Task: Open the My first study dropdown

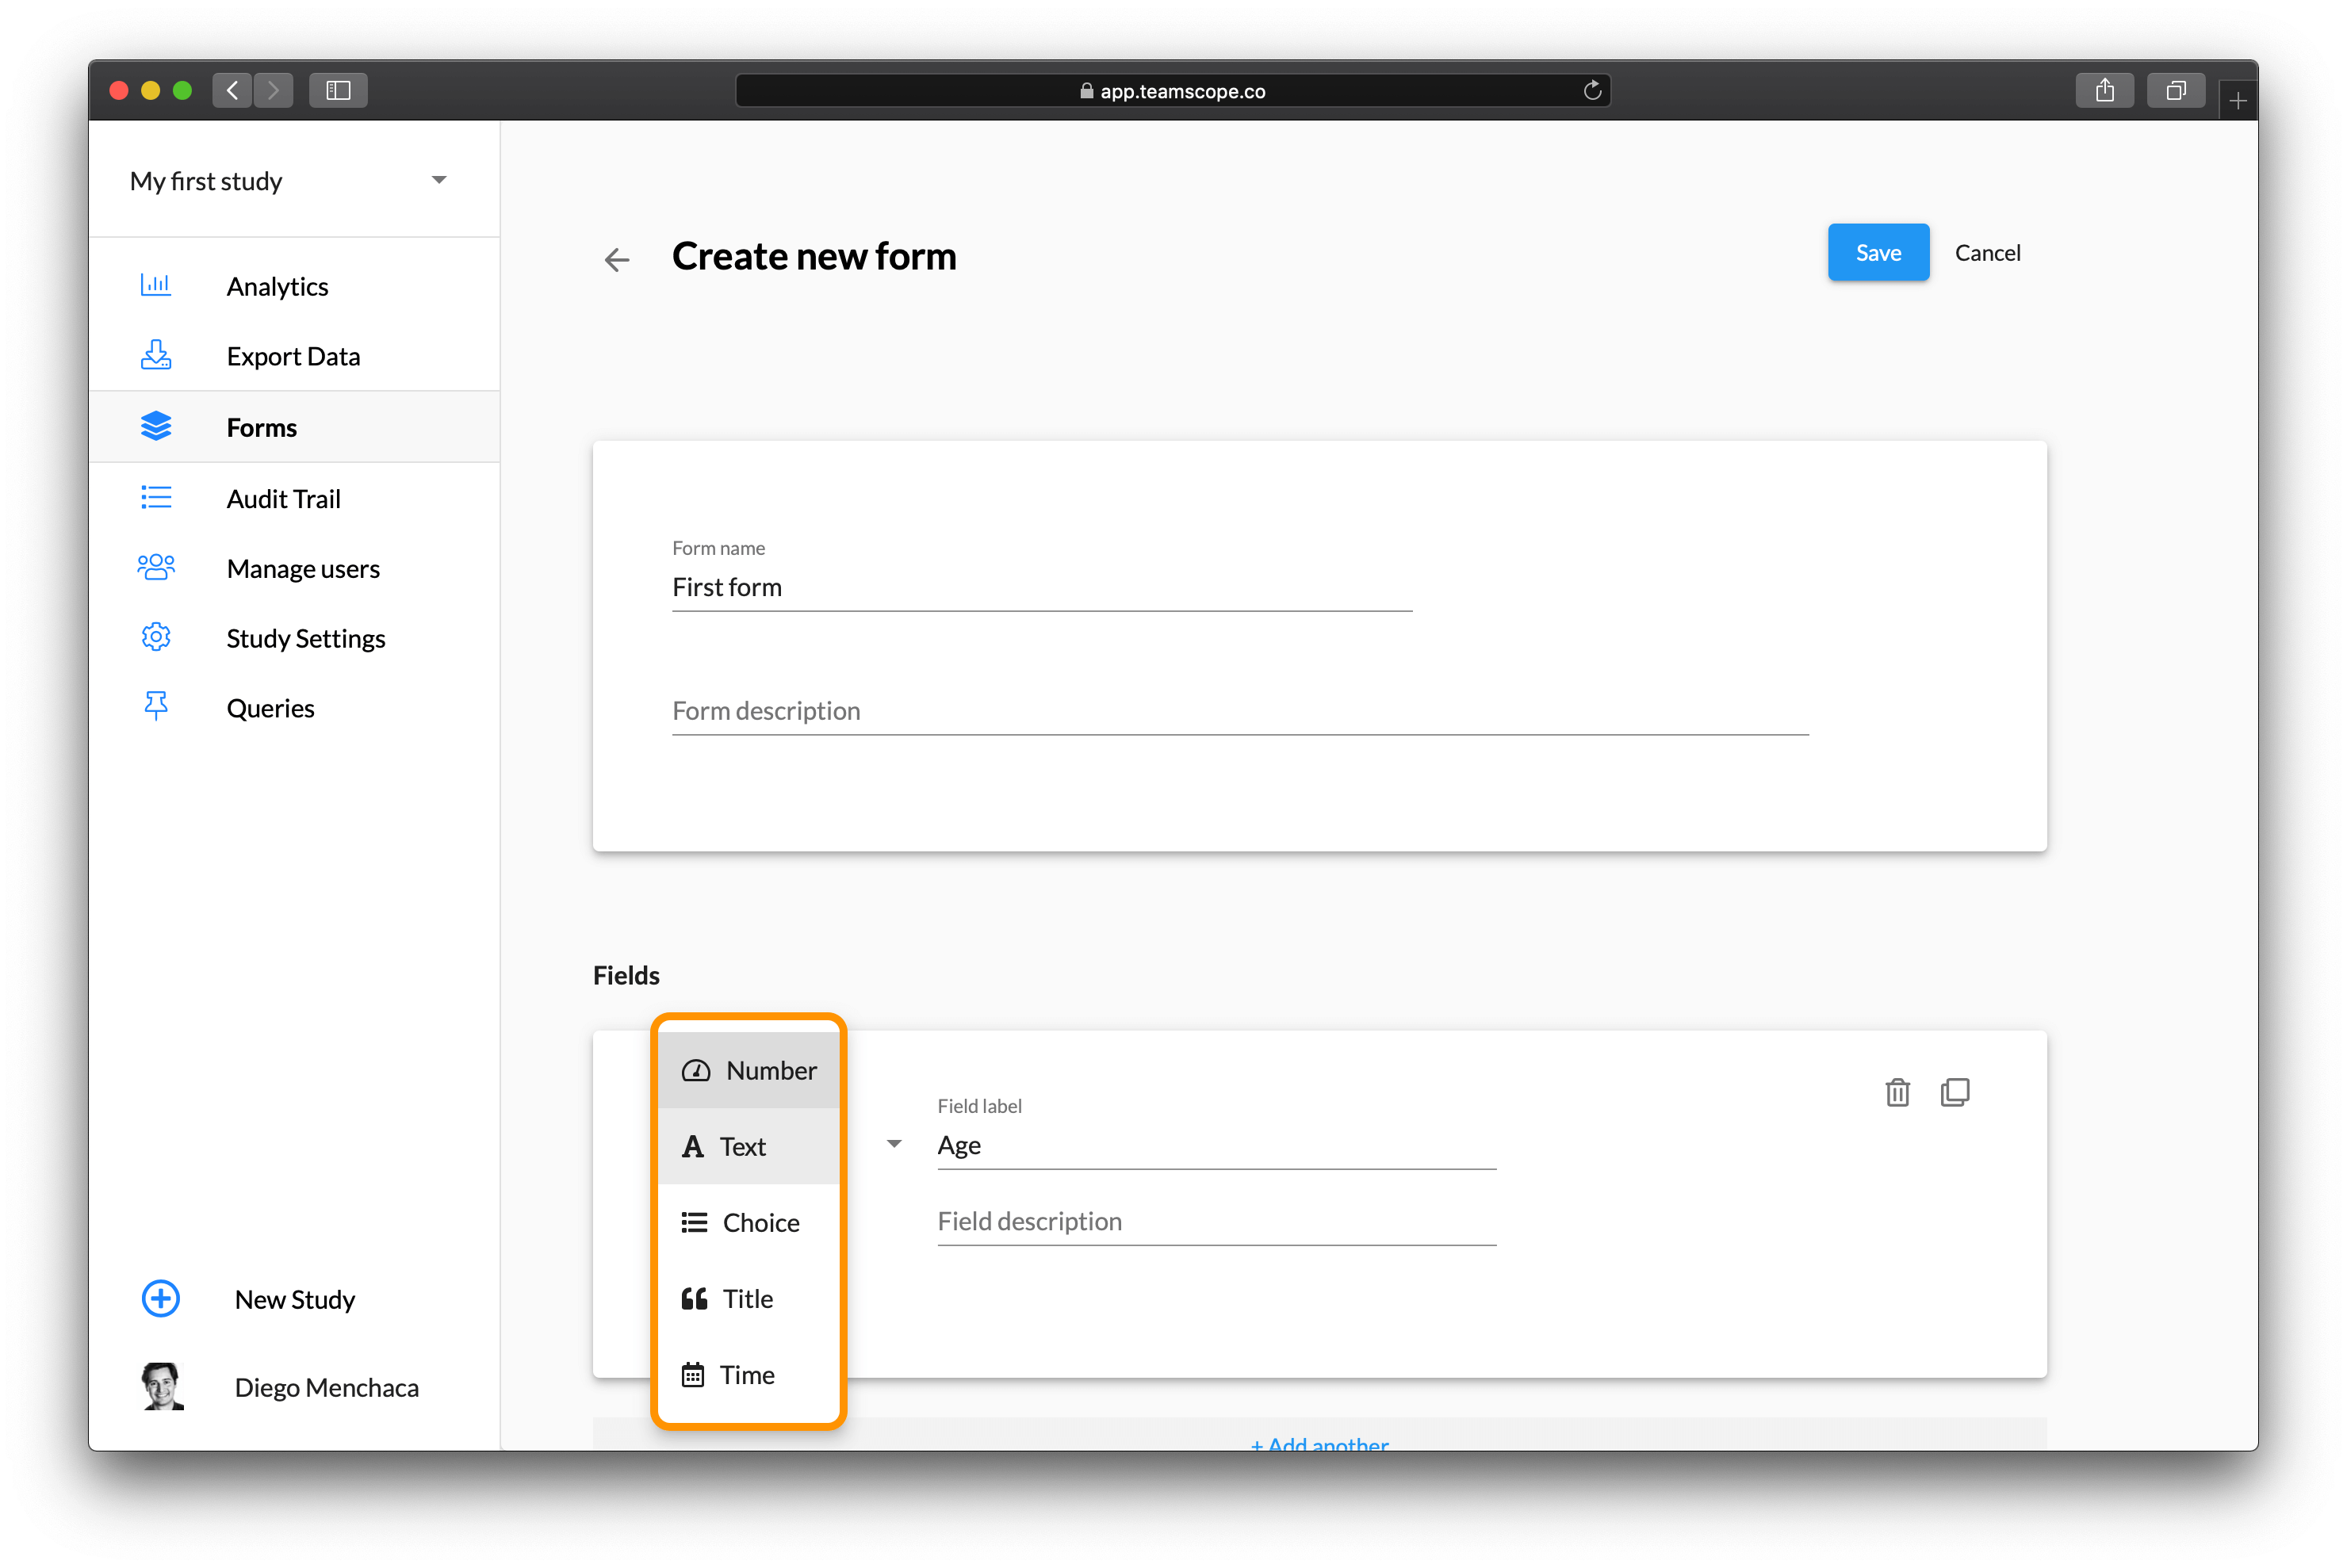Action: (439, 180)
